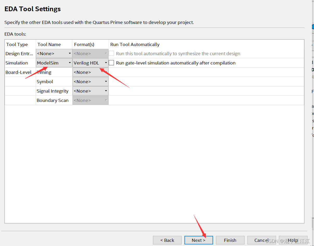Click the Cancel button
This screenshot has width=314, height=246.
pyautogui.click(x=261, y=240)
